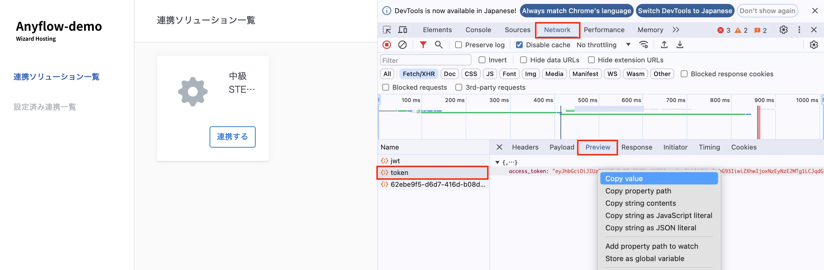824x270 pixels.
Task: Toggle the red filter funnel icon
Action: [x=423, y=45]
